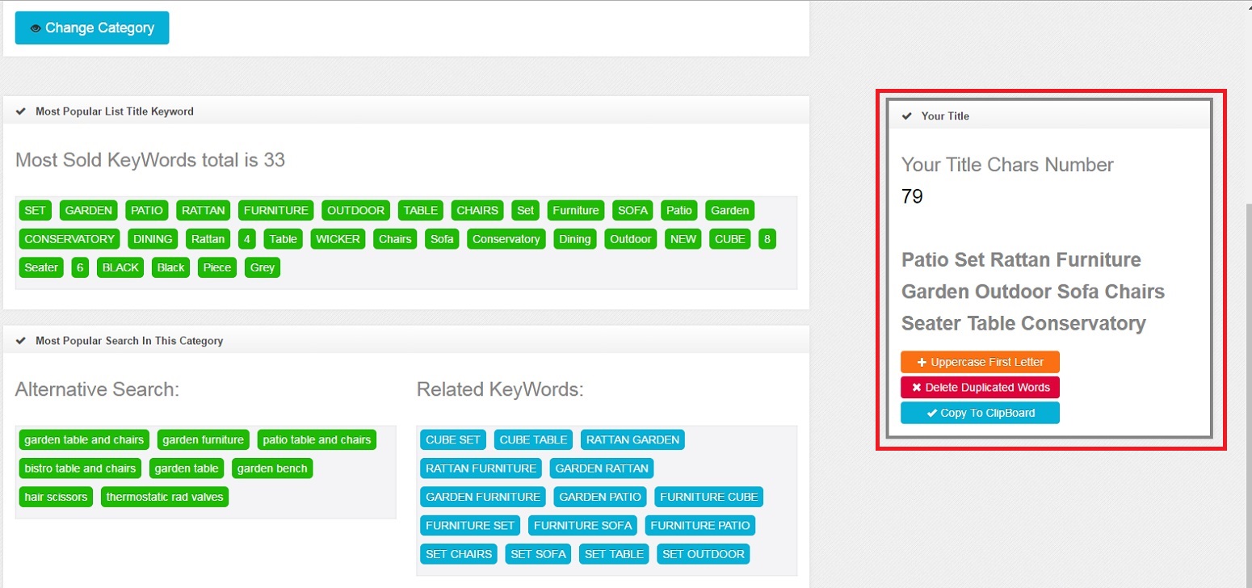The width and height of the screenshot is (1252, 588).
Task: Click checkmark icon by Most Popular Search heading
Action: pyautogui.click(x=21, y=341)
